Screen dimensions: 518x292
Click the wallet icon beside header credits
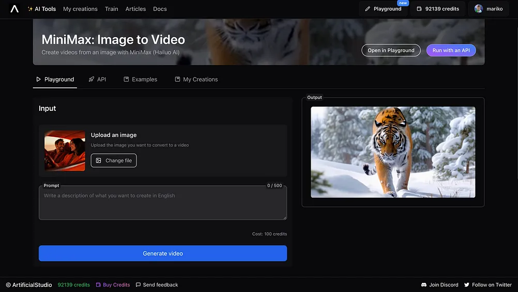[x=419, y=9]
